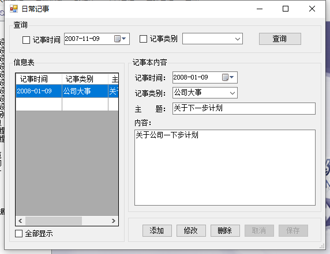Enable the 记事类别 query checkbox
This screenshot has height=254, width=330.
coord(143,39)
